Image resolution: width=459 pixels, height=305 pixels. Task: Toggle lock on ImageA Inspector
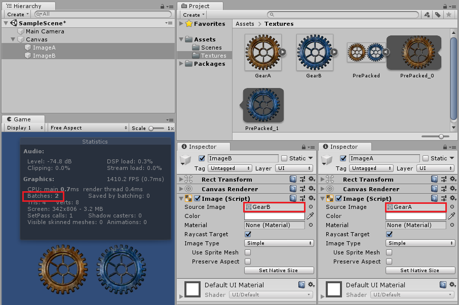[445, 147]
